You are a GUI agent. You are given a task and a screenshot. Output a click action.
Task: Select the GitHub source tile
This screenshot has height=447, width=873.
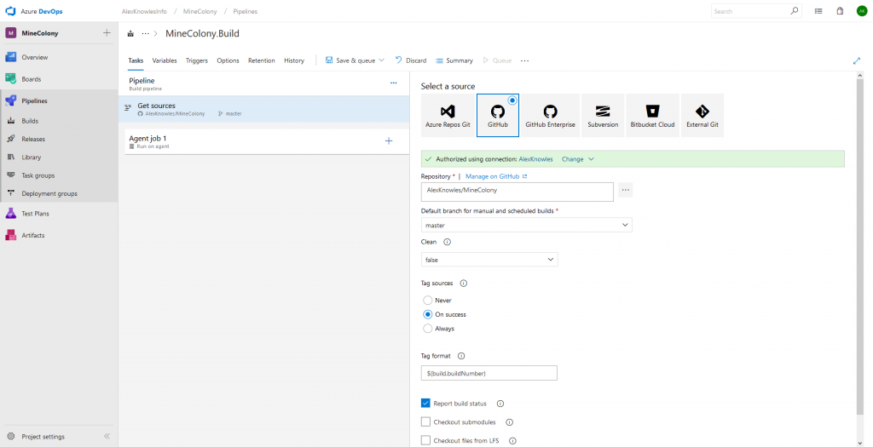[498, 115]
